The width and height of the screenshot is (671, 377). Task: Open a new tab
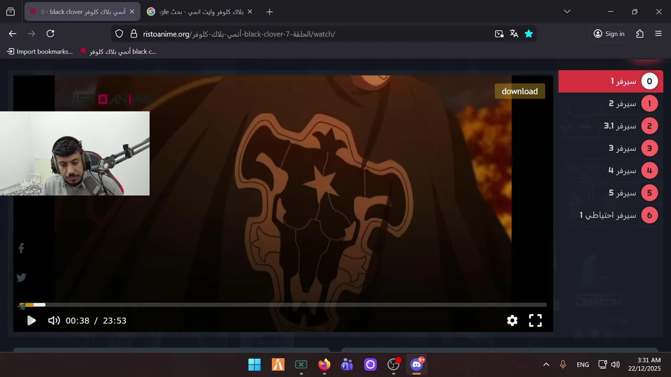tap(269, 12)
